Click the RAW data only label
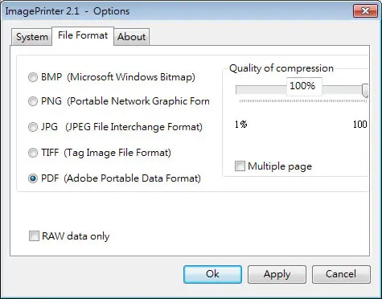The image size is (382, 299). click(x=76, y=236)
